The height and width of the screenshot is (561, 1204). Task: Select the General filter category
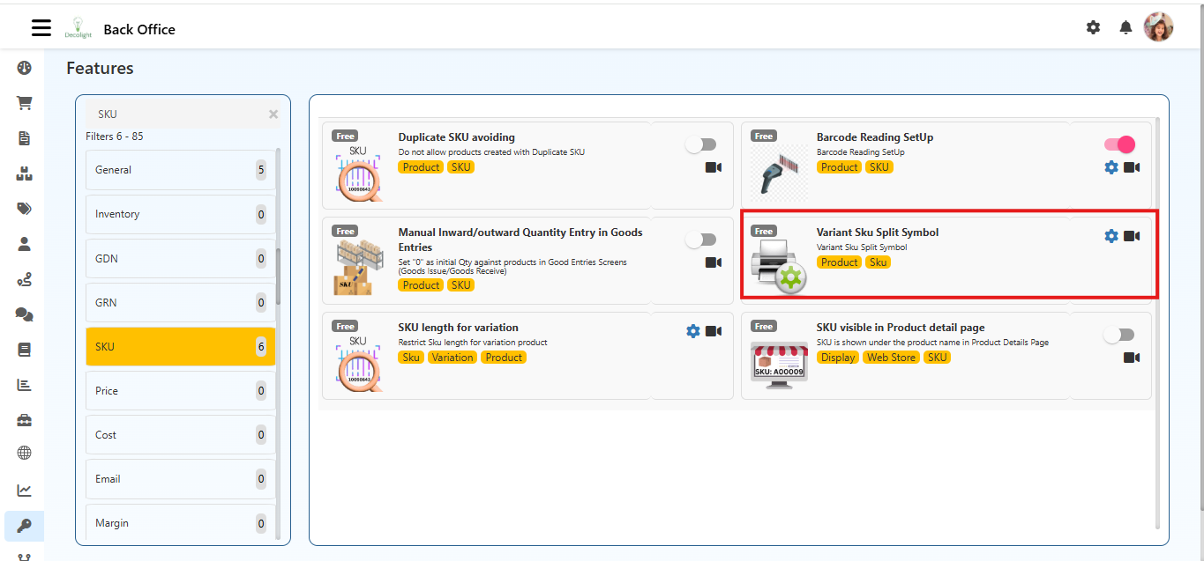click(x=180, y=169)
